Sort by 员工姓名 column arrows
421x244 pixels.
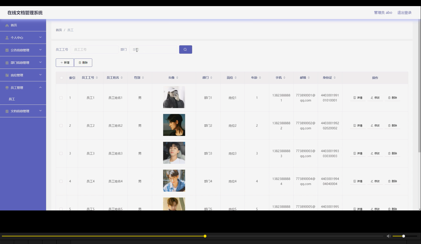[x=122, y=78]
